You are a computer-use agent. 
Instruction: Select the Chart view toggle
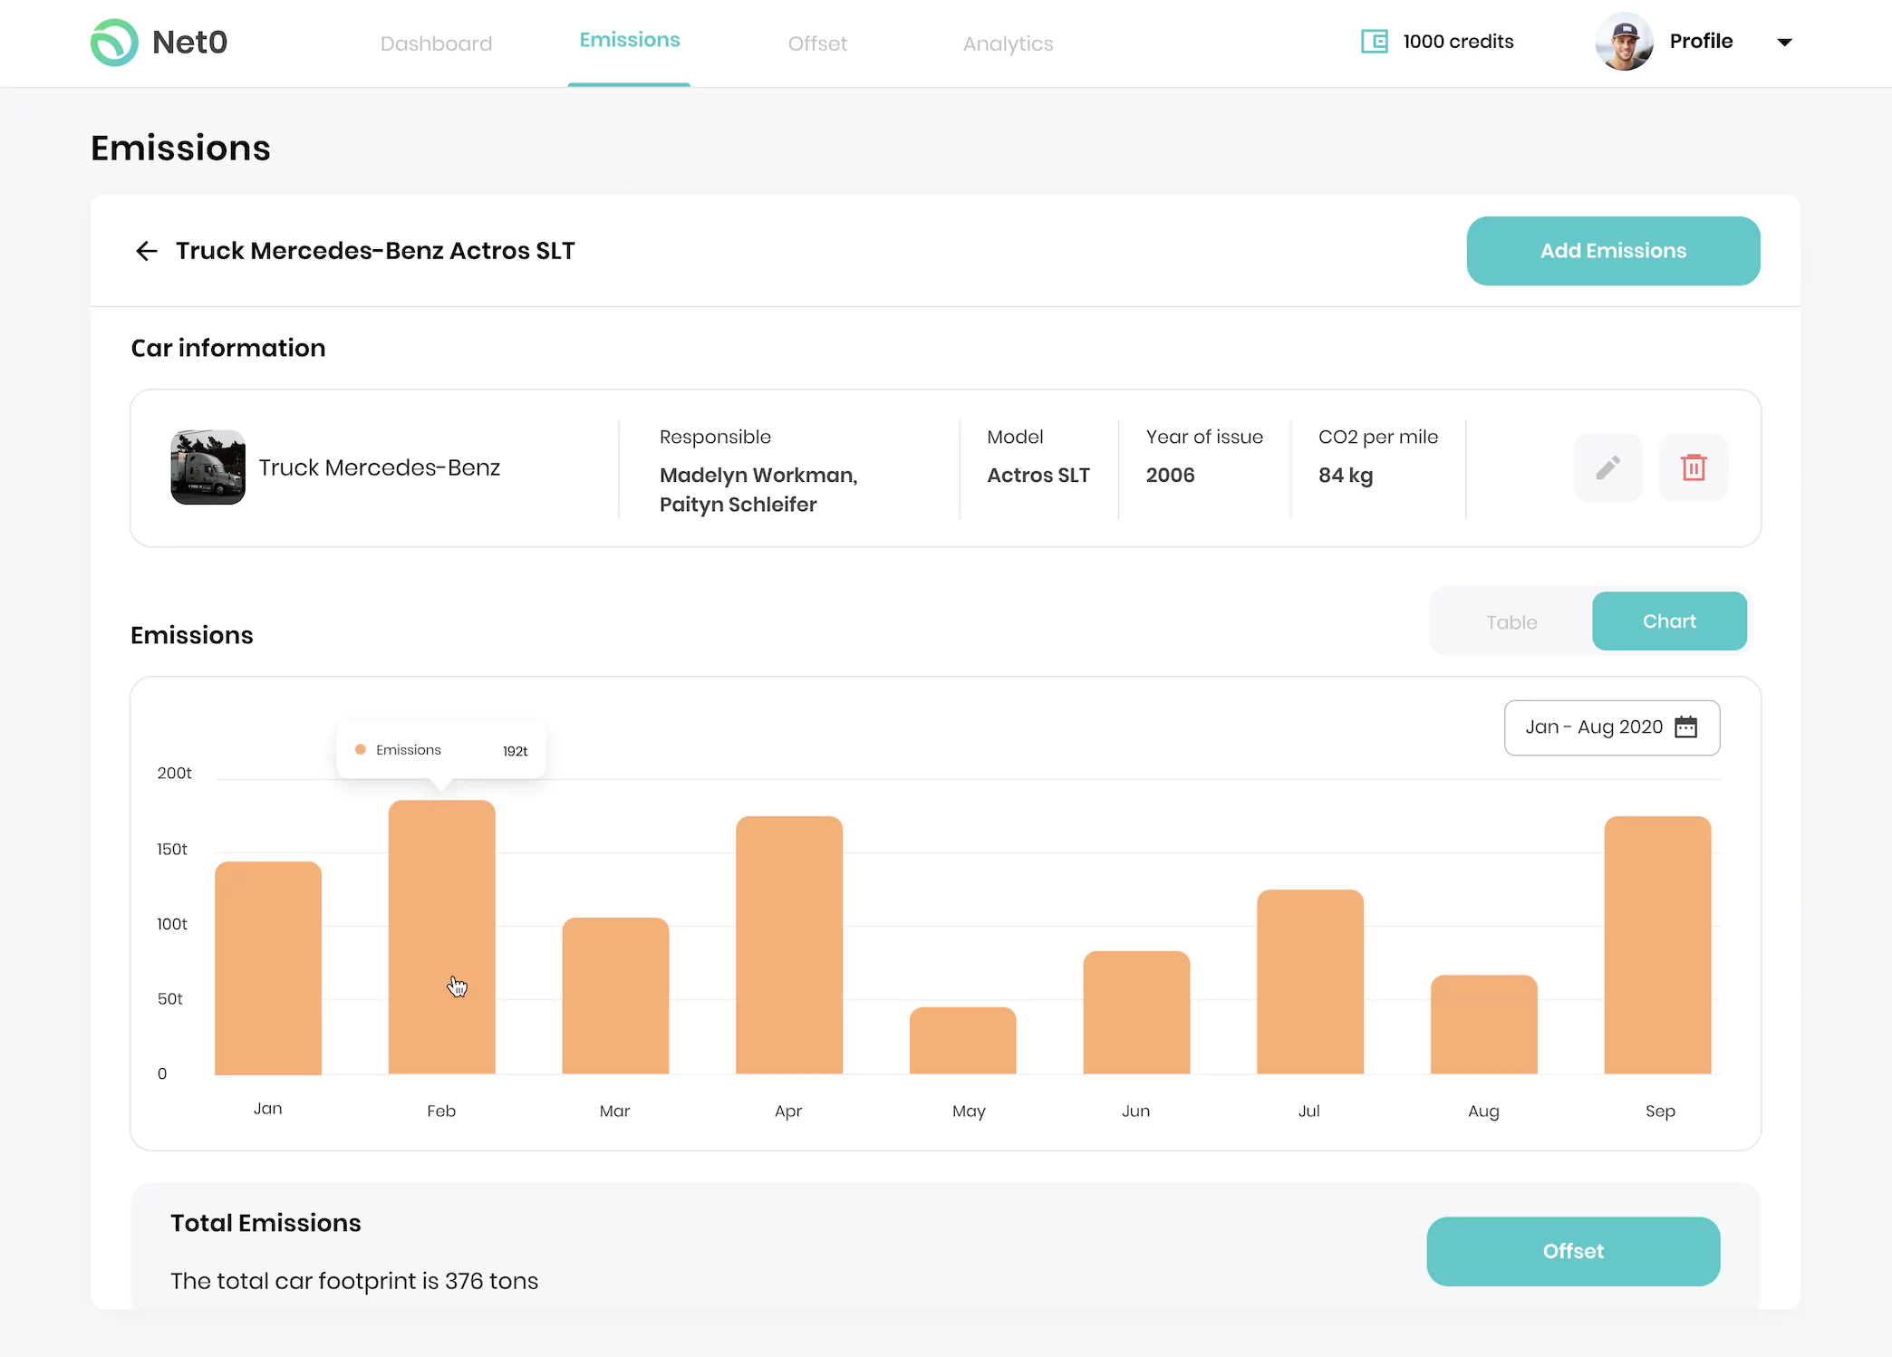1669,621
